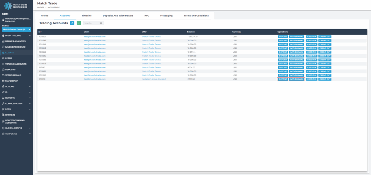
Task: Click Deposit for account 1012609
Action: point(283,37)
